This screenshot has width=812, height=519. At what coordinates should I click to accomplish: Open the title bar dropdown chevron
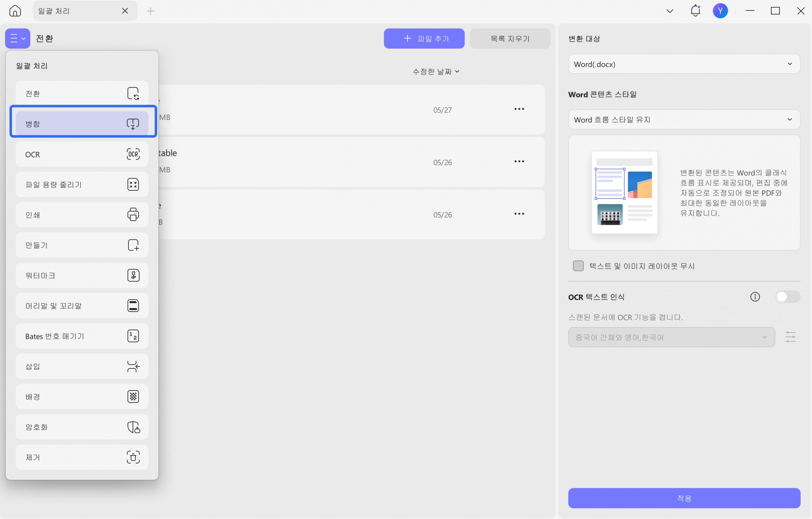[670, 11]
